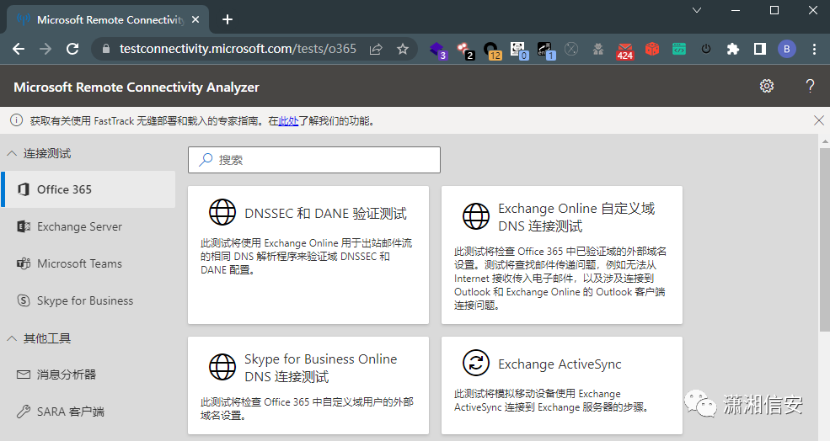
Task: Open the Chrome three-dot menu
Action: 814,49
